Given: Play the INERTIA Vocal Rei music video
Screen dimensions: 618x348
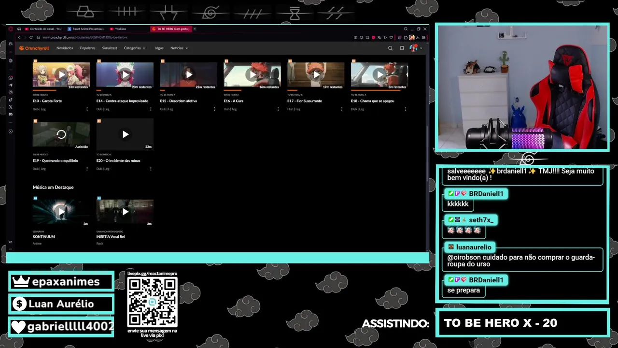Looking at the screenshot, I should point(125,212).
